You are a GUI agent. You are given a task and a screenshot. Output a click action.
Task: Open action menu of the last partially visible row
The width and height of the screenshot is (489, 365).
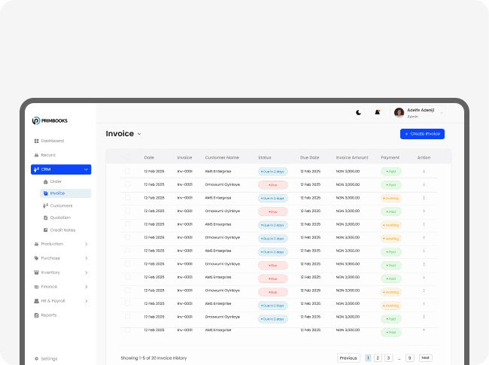(424, 330)
